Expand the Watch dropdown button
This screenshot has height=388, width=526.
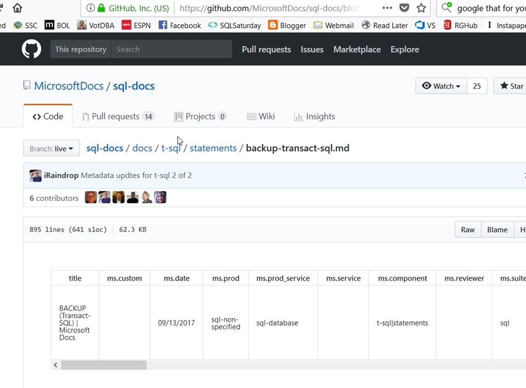tap(441, 86)
